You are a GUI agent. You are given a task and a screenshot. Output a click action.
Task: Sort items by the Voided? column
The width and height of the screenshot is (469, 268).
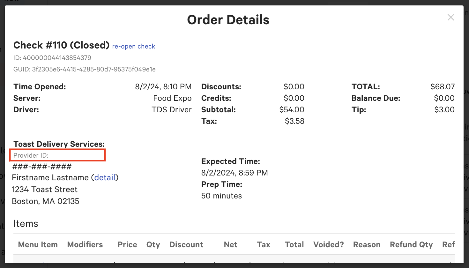tap(328, 244)
